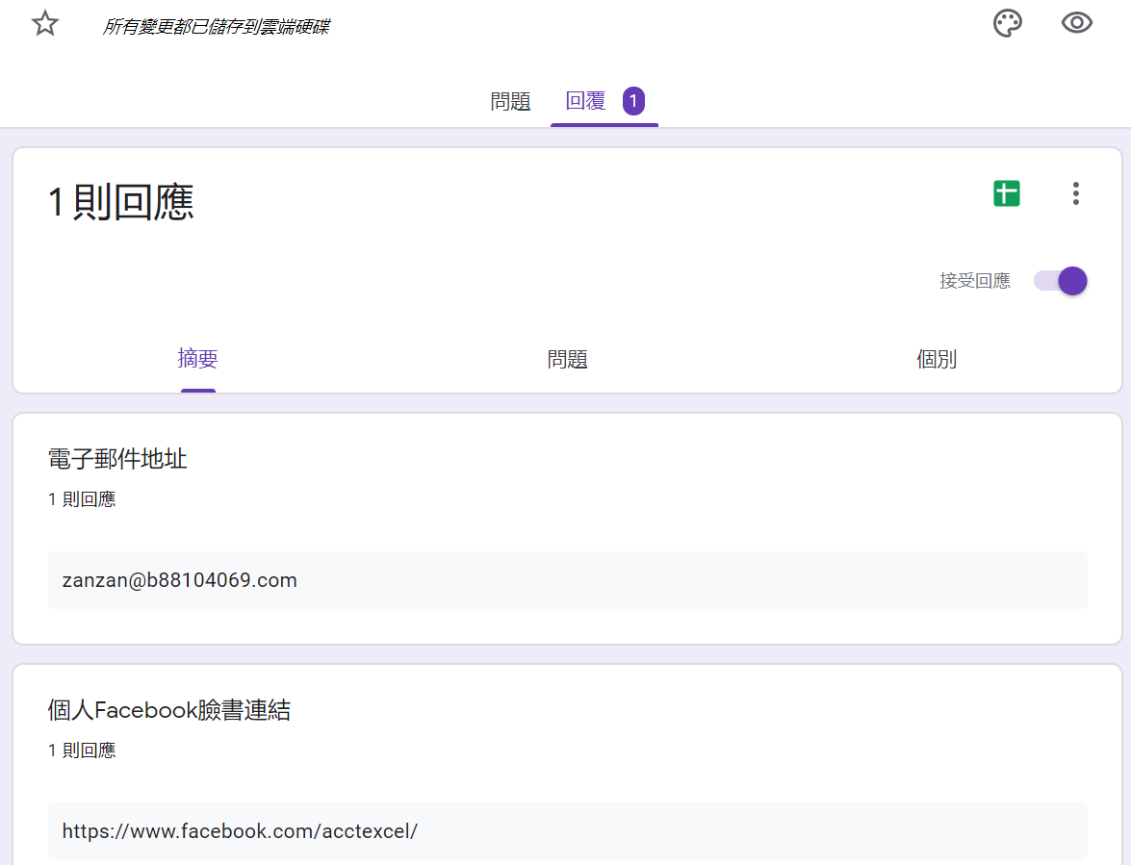Star this form with the star icon

pos(44,24)
